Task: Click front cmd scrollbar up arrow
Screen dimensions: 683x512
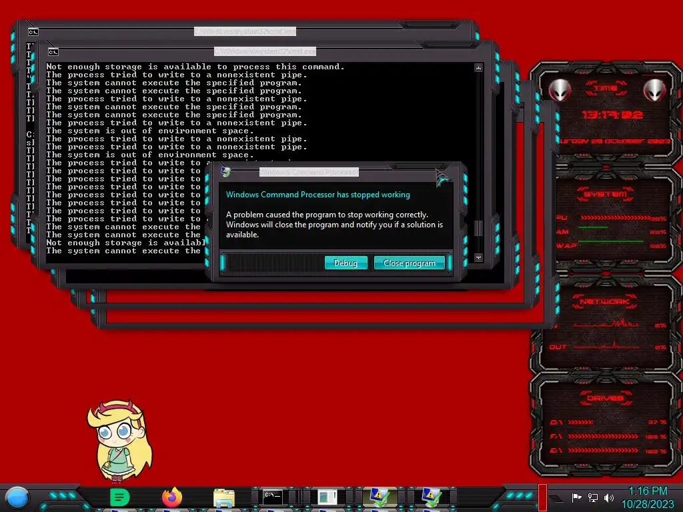Action: 479,68
